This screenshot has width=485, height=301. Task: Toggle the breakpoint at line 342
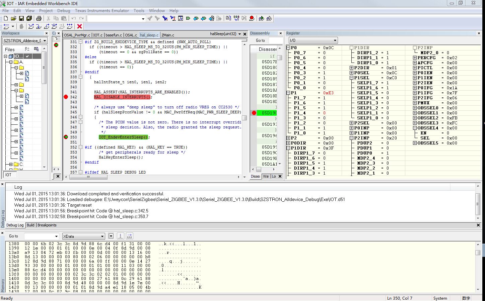(x=66, y=97)
